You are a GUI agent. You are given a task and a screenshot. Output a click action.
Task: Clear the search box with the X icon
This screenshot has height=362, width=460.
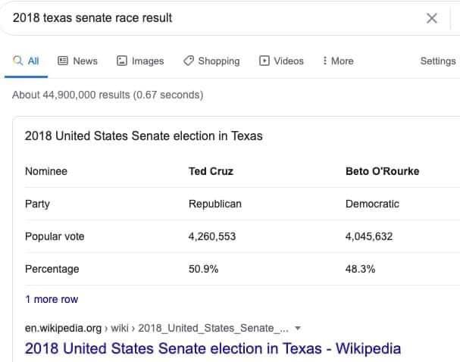[431, 18]
